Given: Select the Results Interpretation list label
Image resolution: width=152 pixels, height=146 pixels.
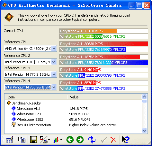Looking at the screenshot, I should click(x=34, y=125).
